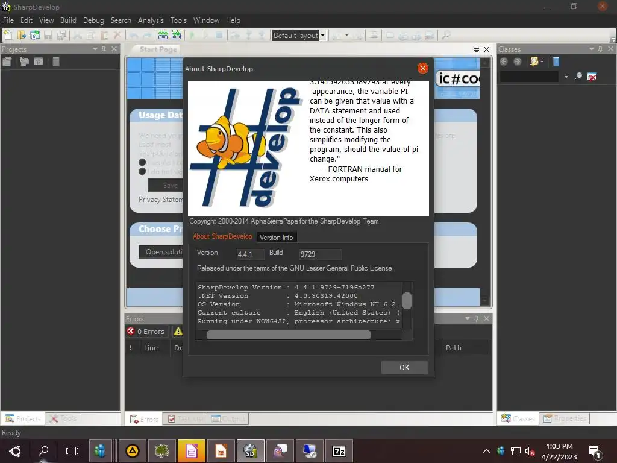Image resolution: width=617 pixels, height=463 pixels.
Task: Click the green Run toolbar icon
Action: pyautogui.click(x=192, y=36)
